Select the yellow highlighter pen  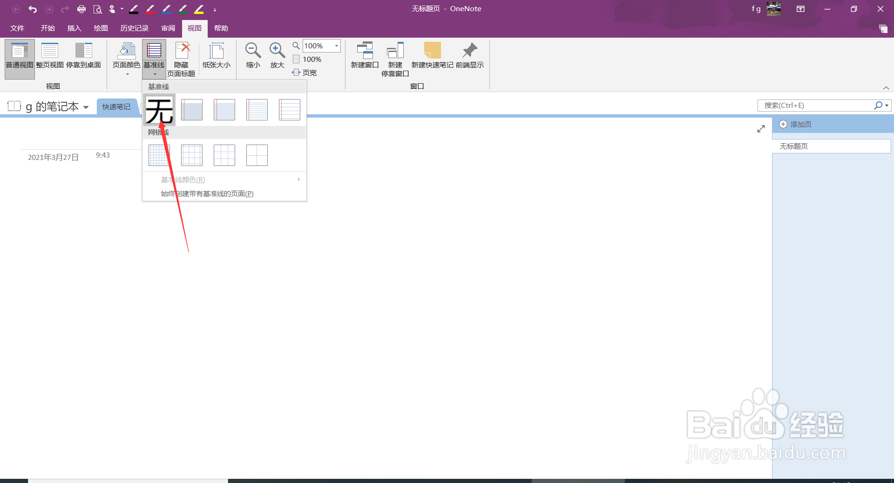pyautogui.click(x=199, y=9)
